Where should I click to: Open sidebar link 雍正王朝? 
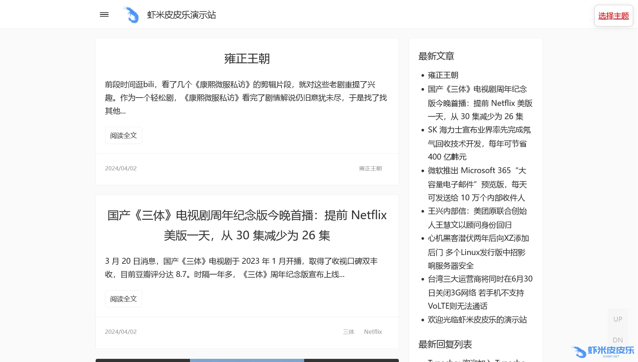coord(443,75)
